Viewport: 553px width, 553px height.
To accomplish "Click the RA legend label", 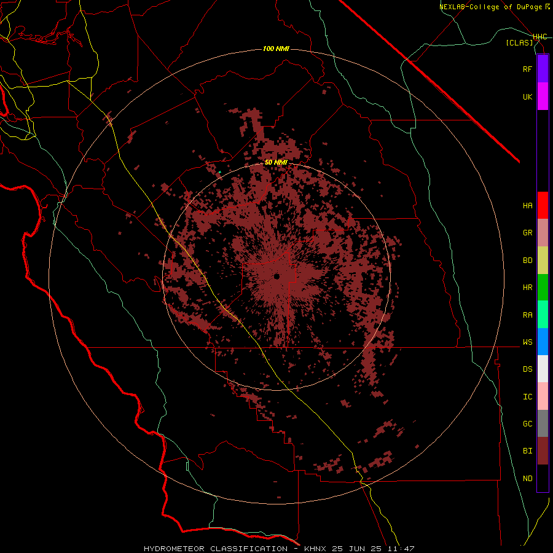I will point(527,315).
